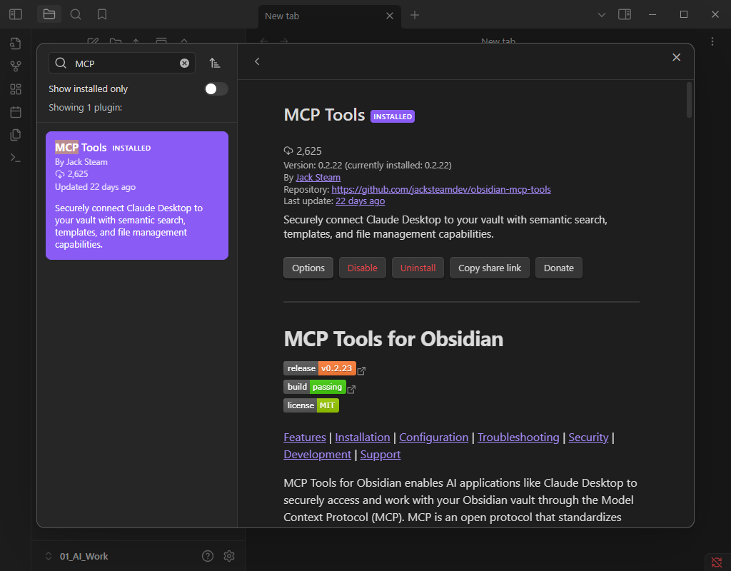
Task: Click the Uninstall button
Action: 418,268
